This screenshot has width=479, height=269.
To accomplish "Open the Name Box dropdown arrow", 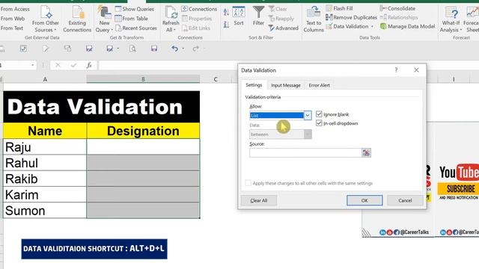I will coord(32,65).
